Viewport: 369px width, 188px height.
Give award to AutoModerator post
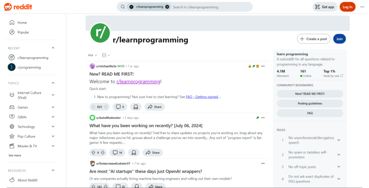pyautogui.click(x=134, y=152)
